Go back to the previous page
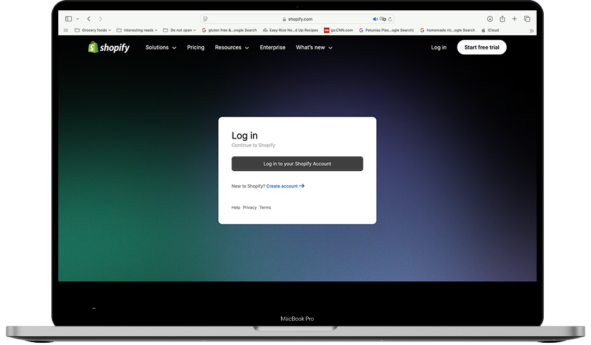Viewport: 591px width, 345px height. 89,19
